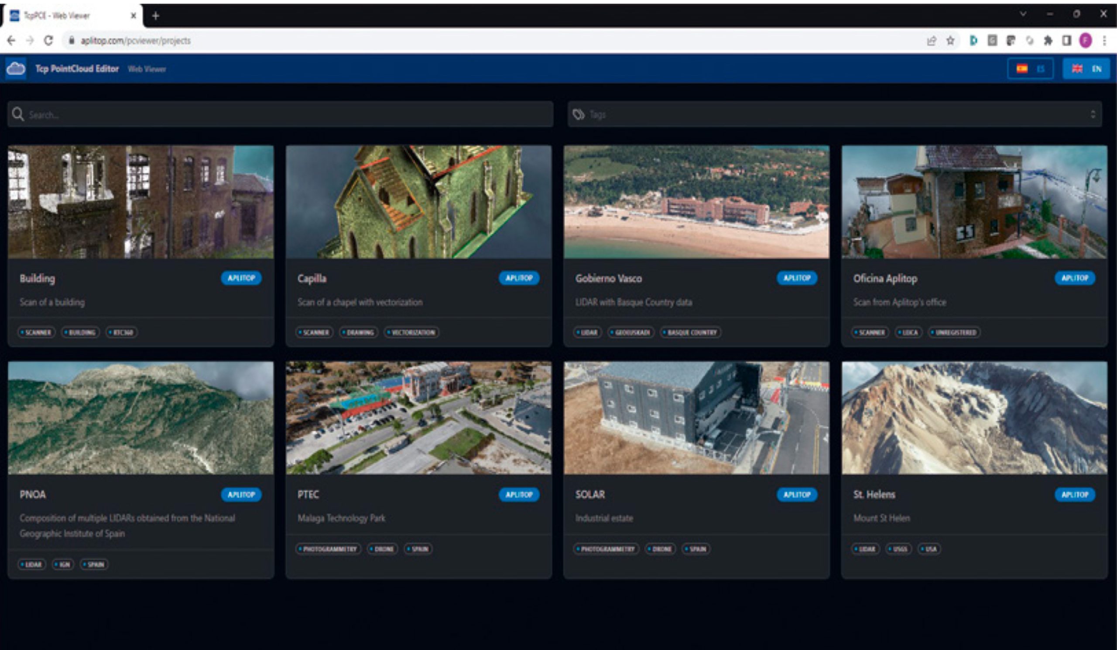The height and width of the screenshot is (650, 1117).
Task: Select IGN tag on PNOA card
Action: point(63,564)
